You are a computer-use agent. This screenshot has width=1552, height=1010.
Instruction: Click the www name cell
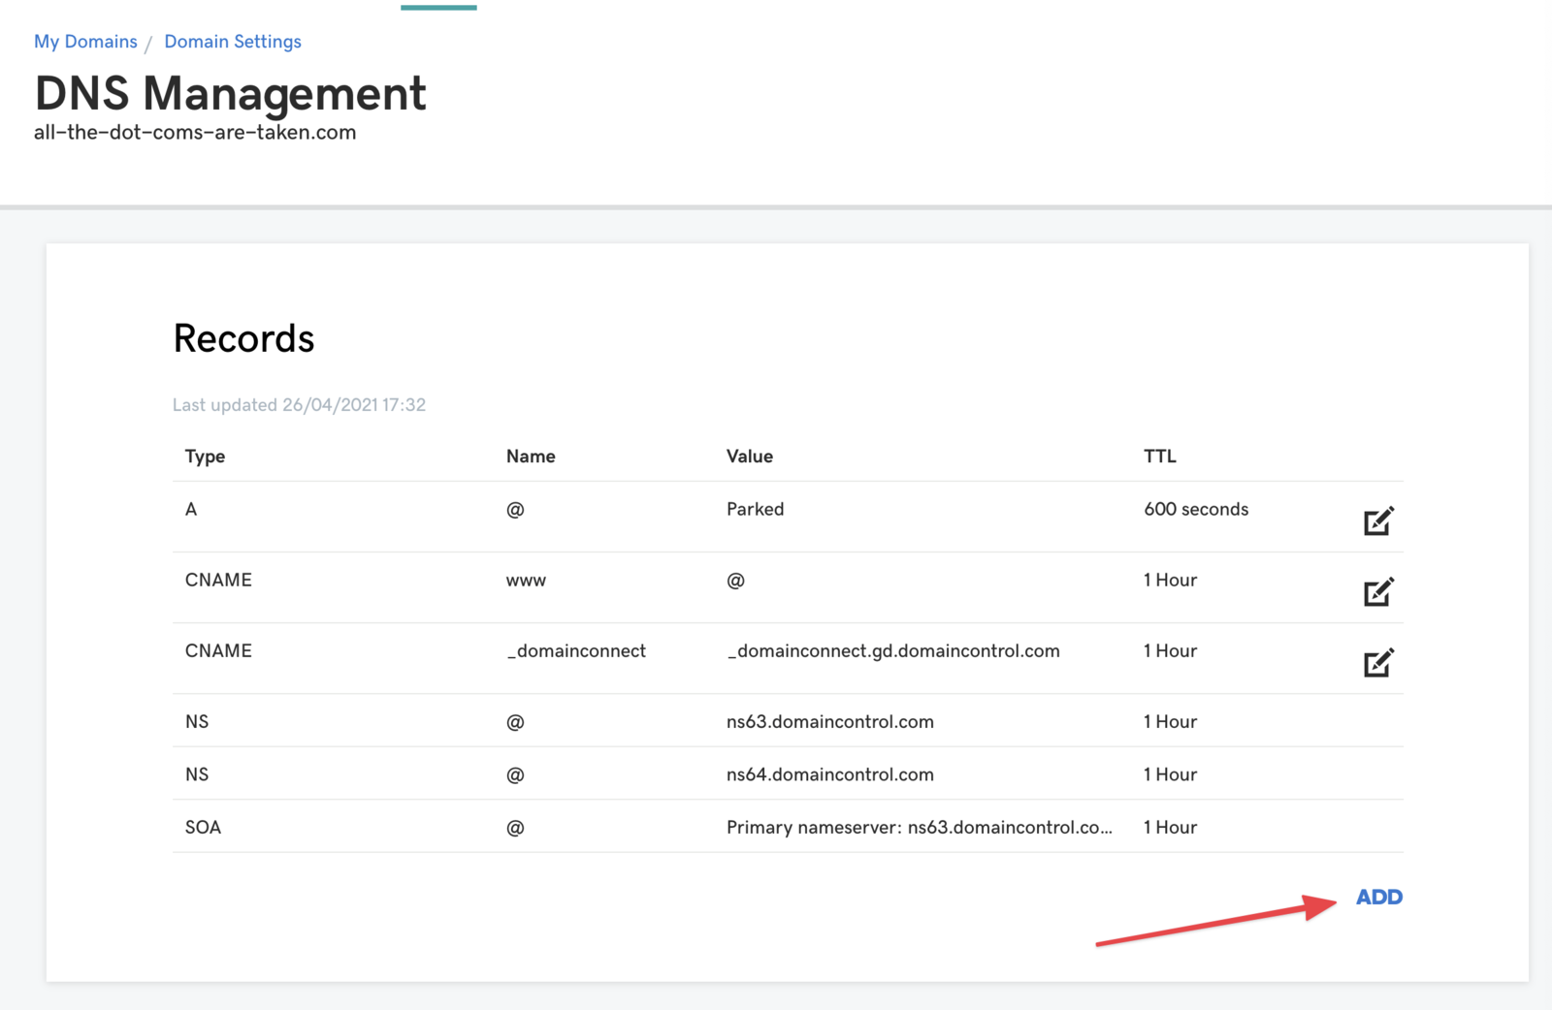tap(526, 581)
